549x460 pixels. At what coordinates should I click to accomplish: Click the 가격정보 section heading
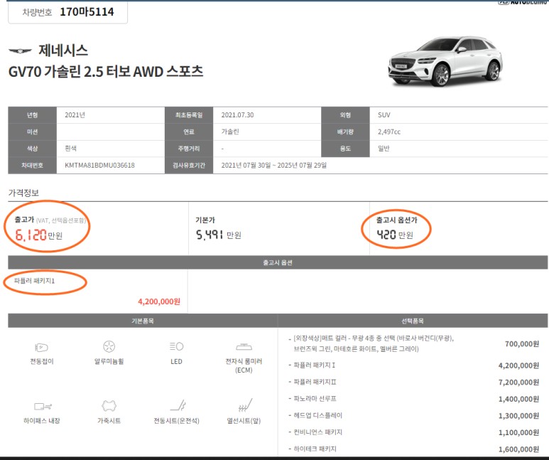[x=23, y=193]
